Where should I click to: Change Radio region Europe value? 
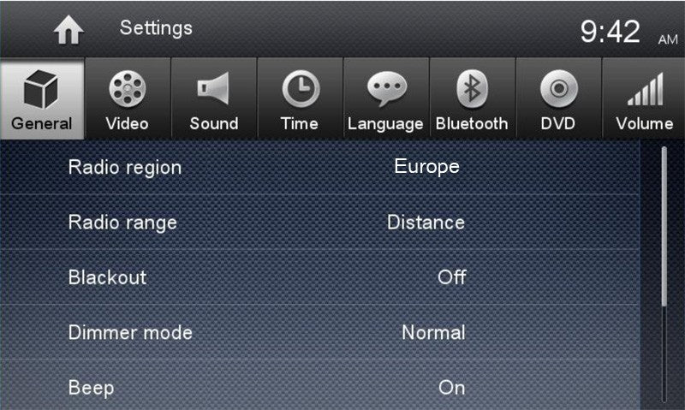coord(426,167)
